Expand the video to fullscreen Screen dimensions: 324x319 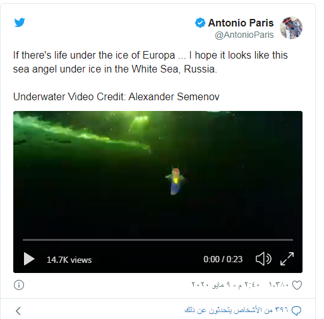[x=287, y=259]
